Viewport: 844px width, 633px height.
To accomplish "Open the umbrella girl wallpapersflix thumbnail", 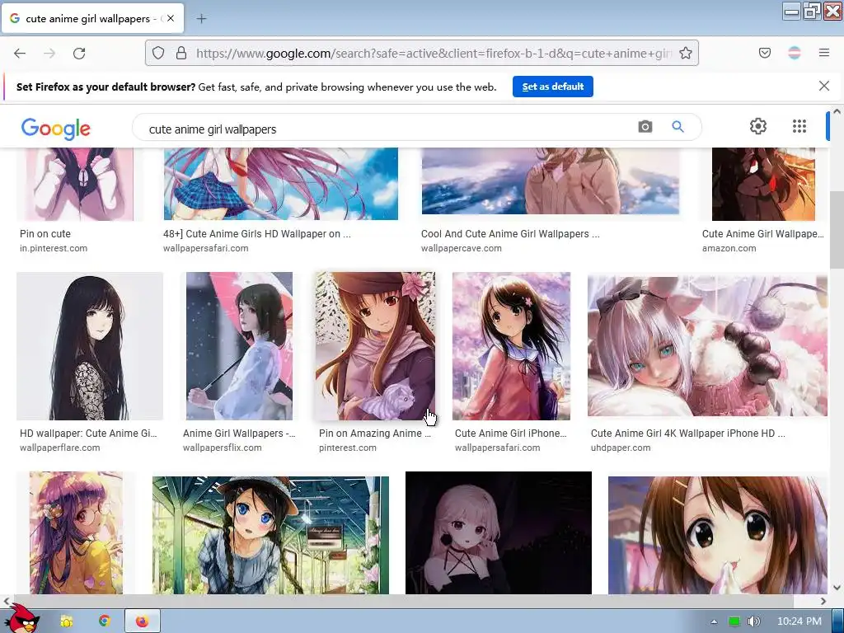I will 239,346.
